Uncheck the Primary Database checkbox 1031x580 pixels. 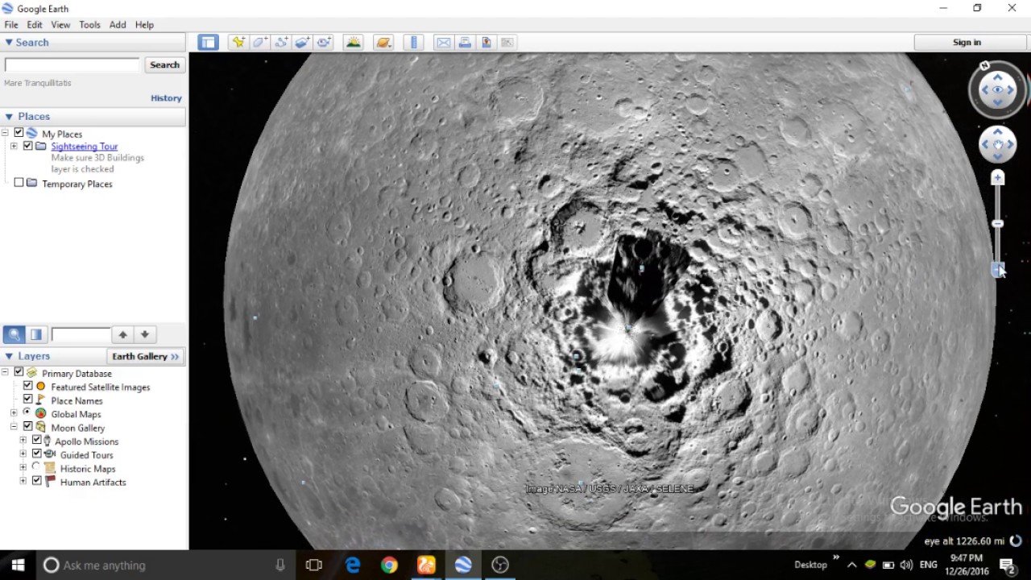(x=19, y=373)
